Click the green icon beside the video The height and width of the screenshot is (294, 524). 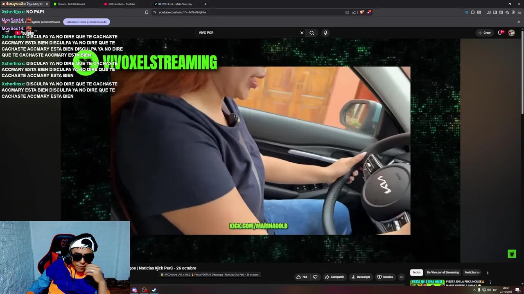coord(512,254)
